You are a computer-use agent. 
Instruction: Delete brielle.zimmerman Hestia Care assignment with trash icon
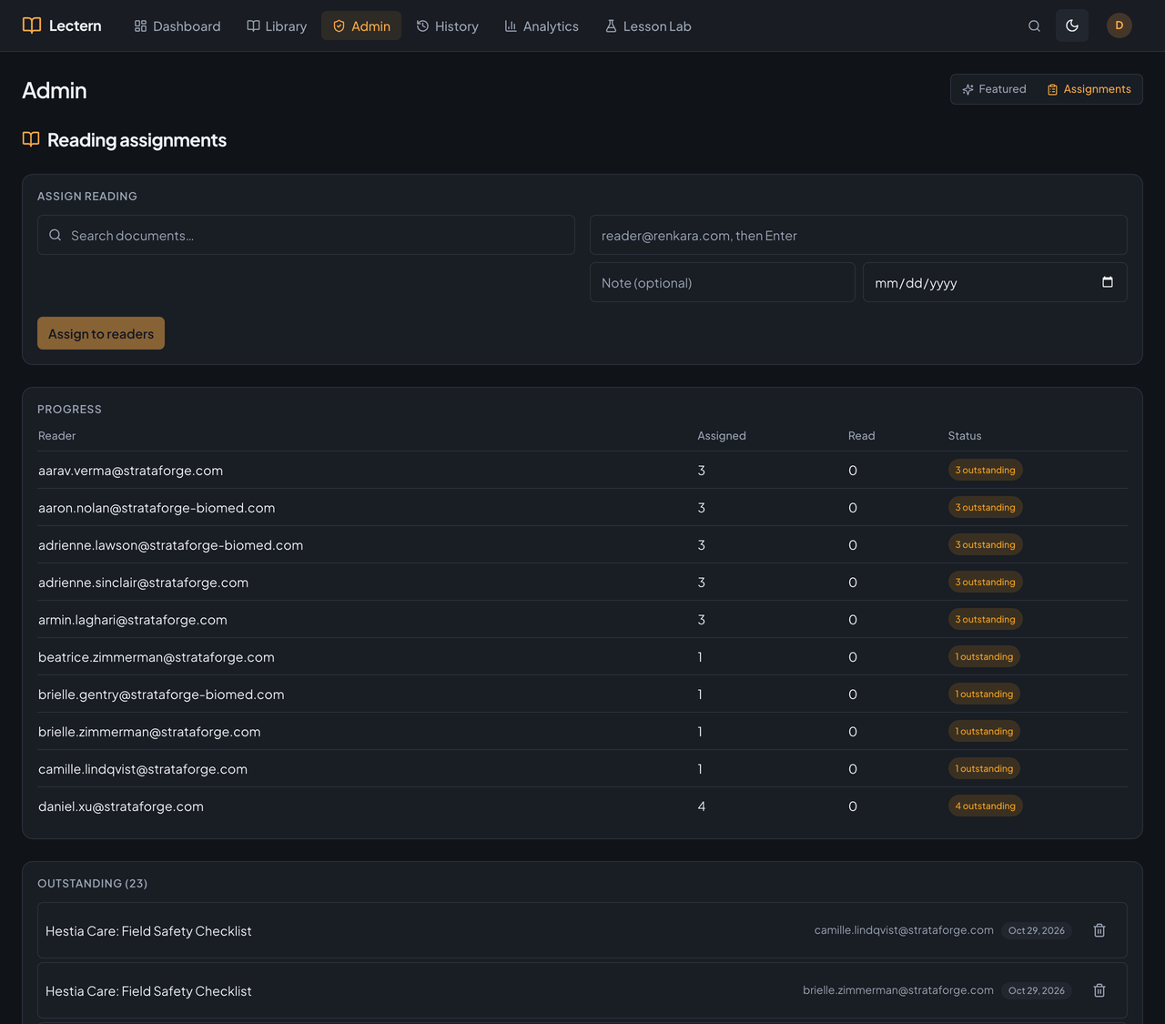click(1099, 990)
